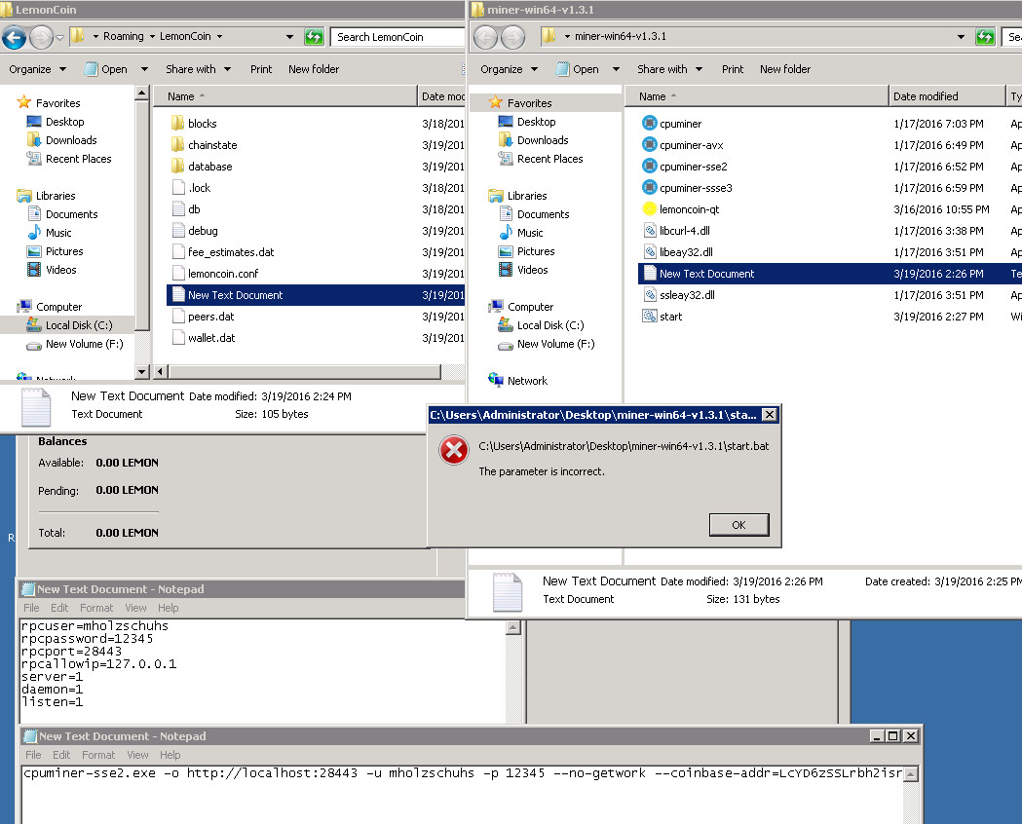Select the db file in LemonCoin list
Screen dimensions: 1022x824
187,209
